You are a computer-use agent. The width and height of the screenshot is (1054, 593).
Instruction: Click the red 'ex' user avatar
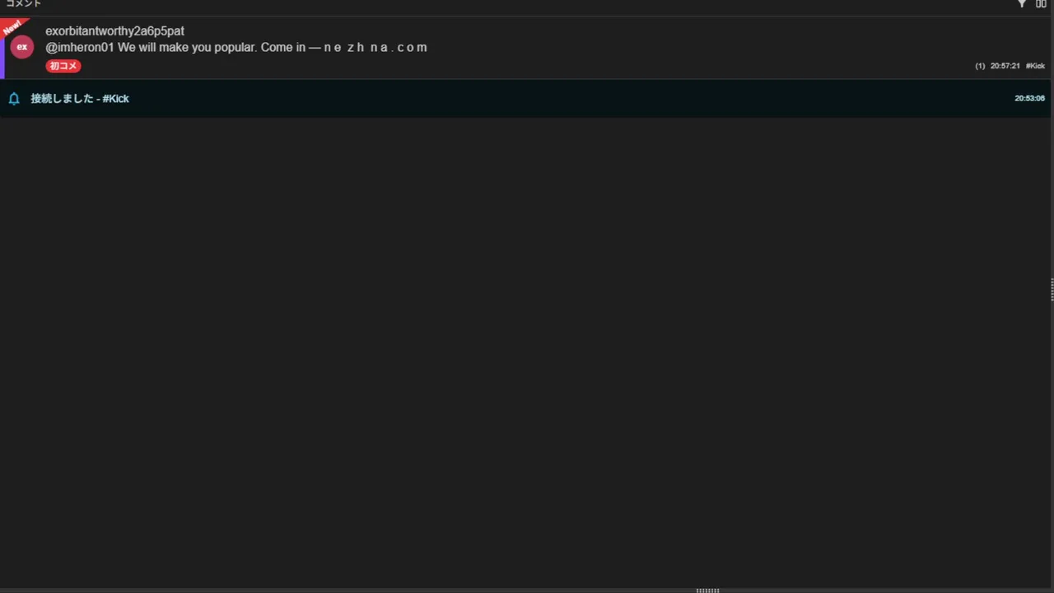coord(22,47)
